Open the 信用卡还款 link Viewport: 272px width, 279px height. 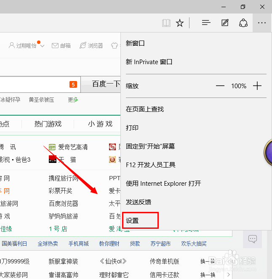click(x=164, y=275)
